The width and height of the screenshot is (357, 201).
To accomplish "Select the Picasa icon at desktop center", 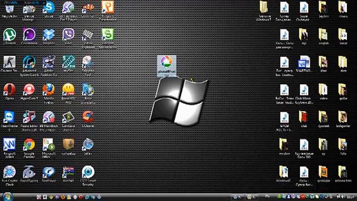I will (x=167, y=66).
